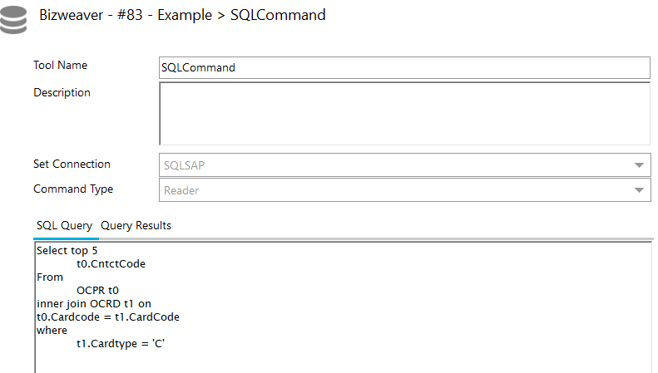Expand the Command Type dropdown arrow
Viewport: 658px width, 373px height.
[x=639, y=190]
